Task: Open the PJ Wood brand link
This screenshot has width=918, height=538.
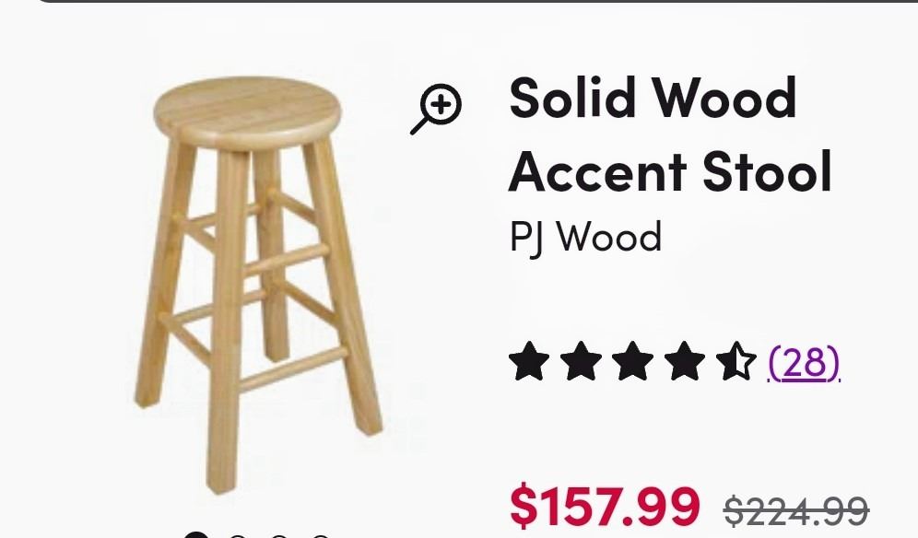Action: pos(585,237)
